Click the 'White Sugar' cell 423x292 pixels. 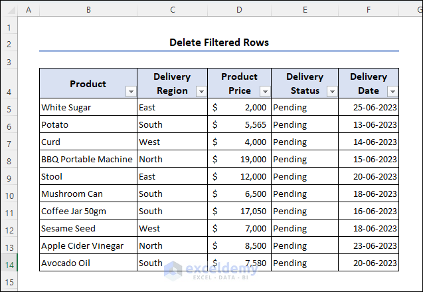[x=88, y=107]
